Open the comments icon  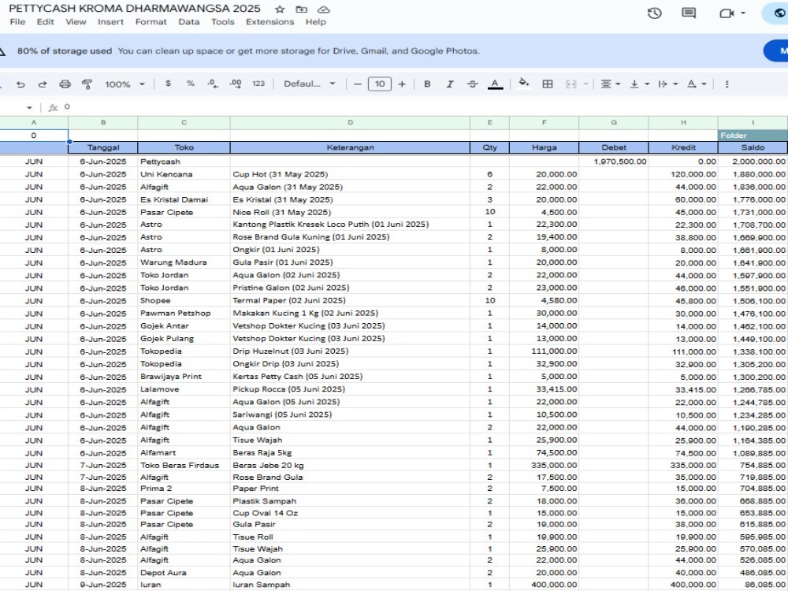[689, 13]
